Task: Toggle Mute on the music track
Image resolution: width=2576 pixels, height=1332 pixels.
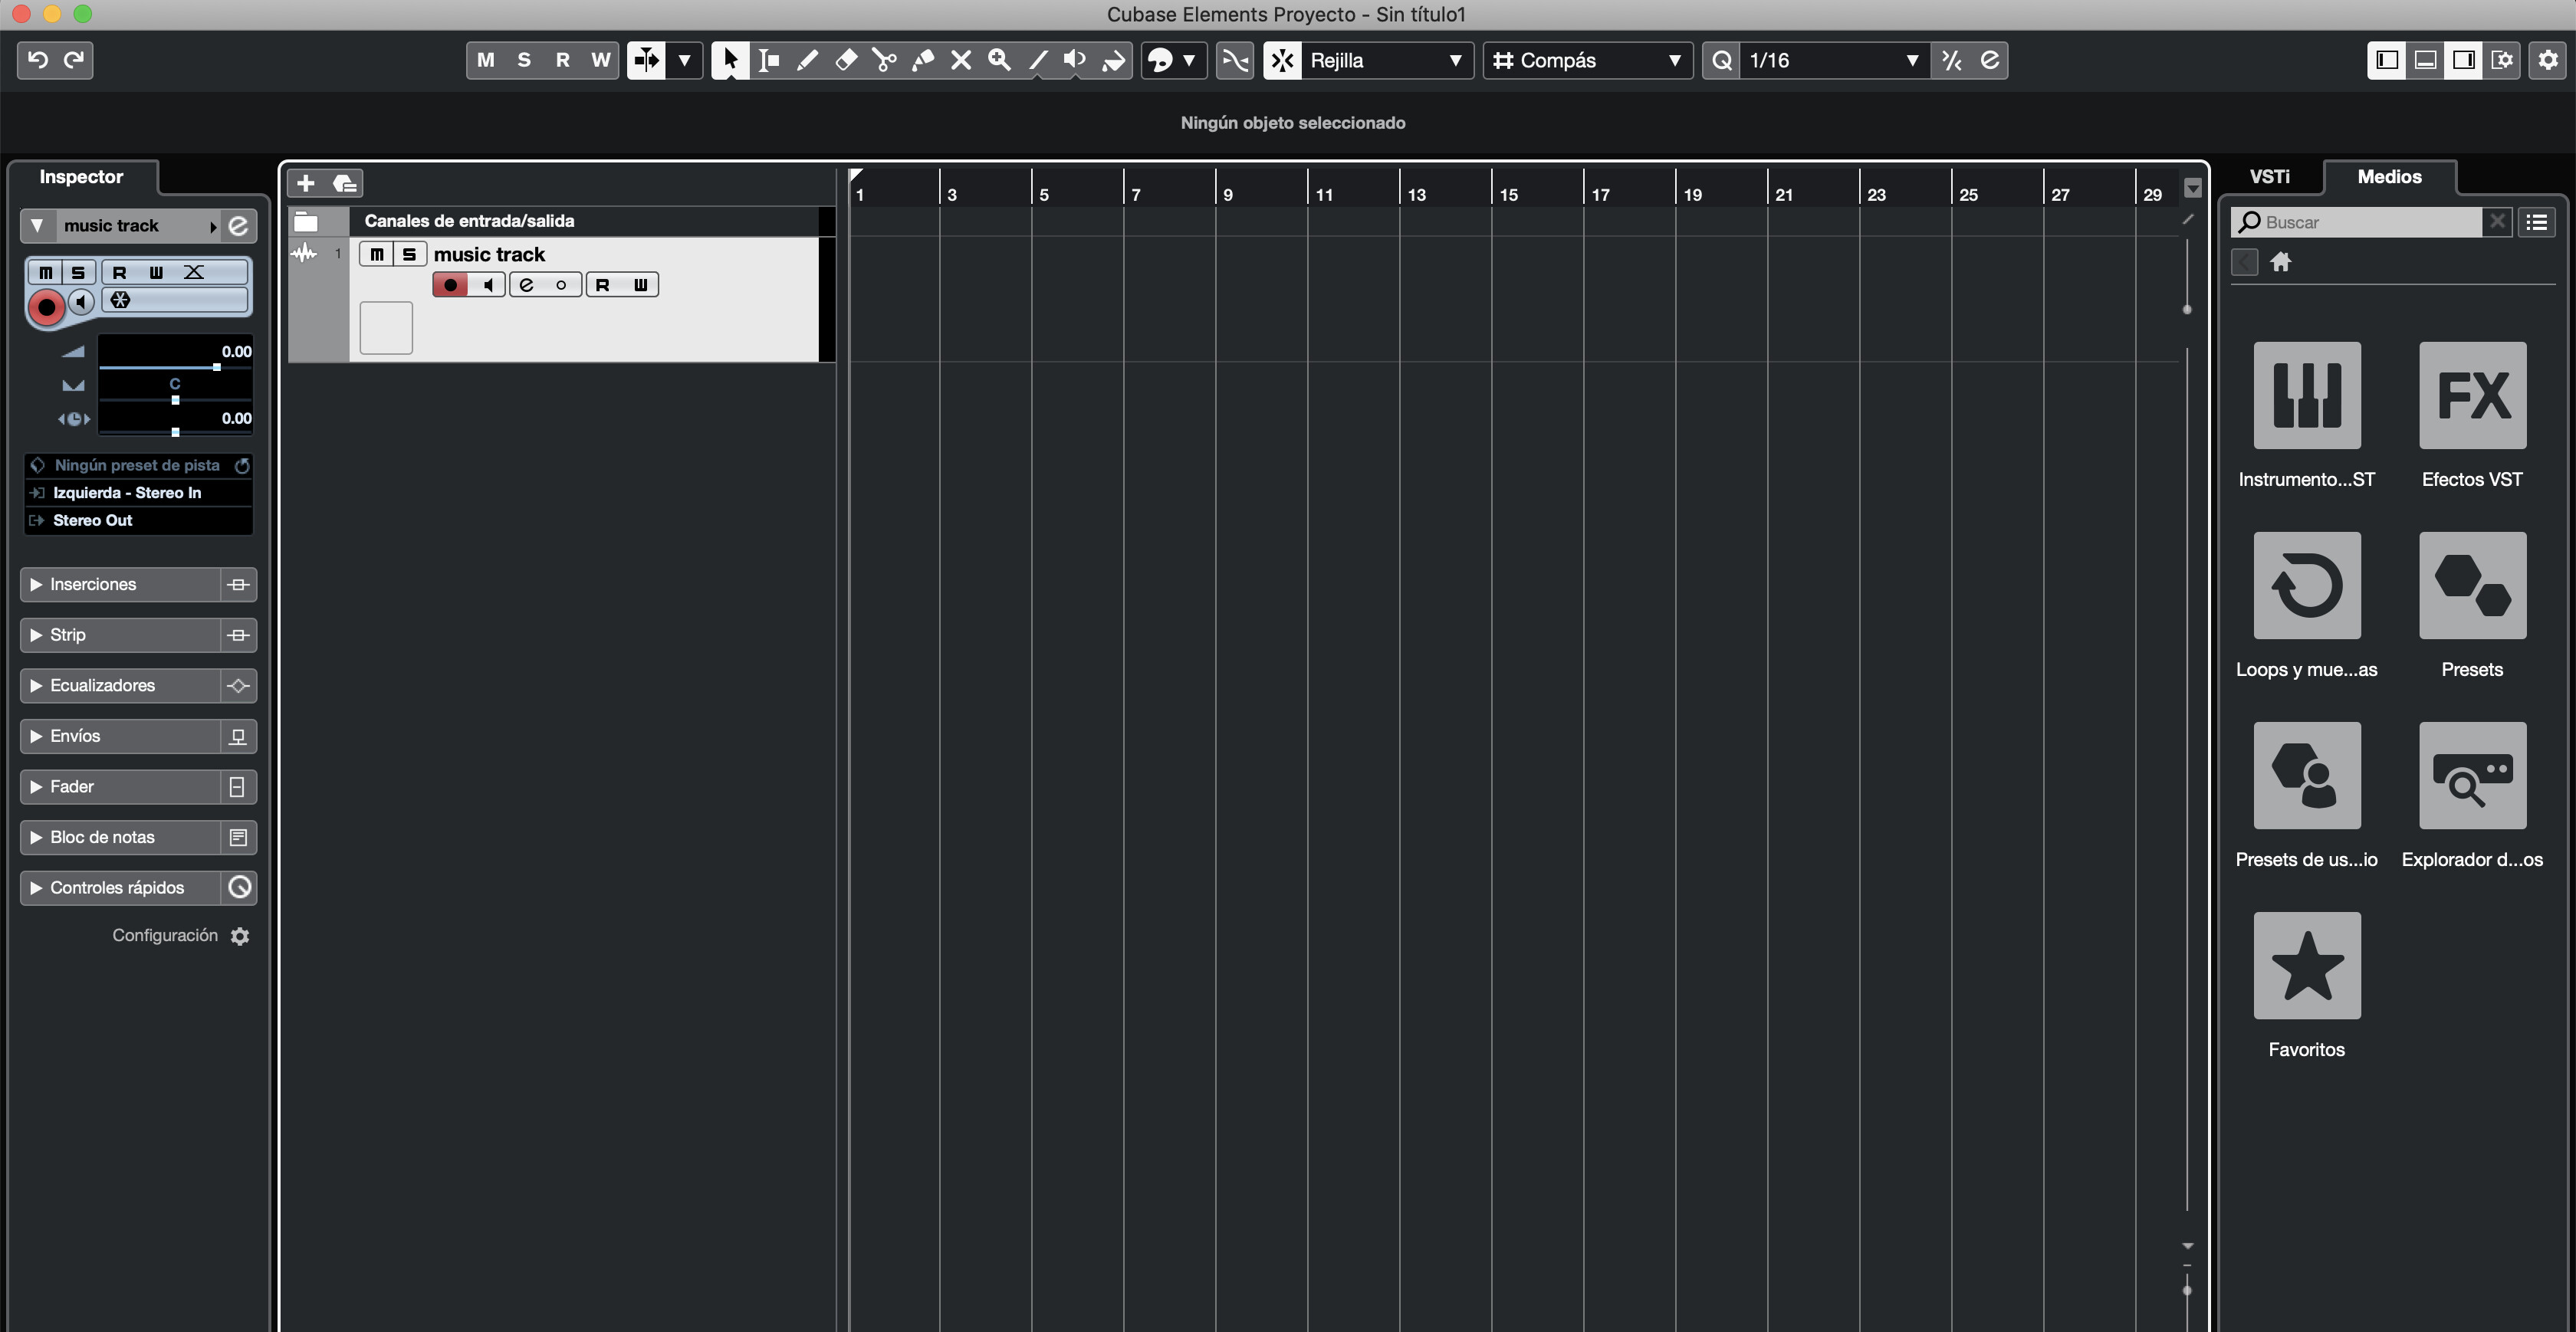Action: (x=376, y=254)
